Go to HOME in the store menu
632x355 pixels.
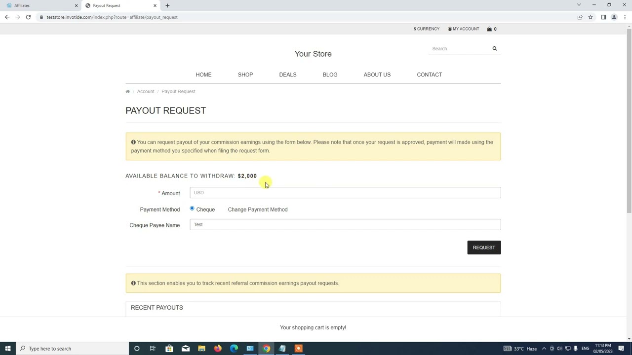[203, 74]
